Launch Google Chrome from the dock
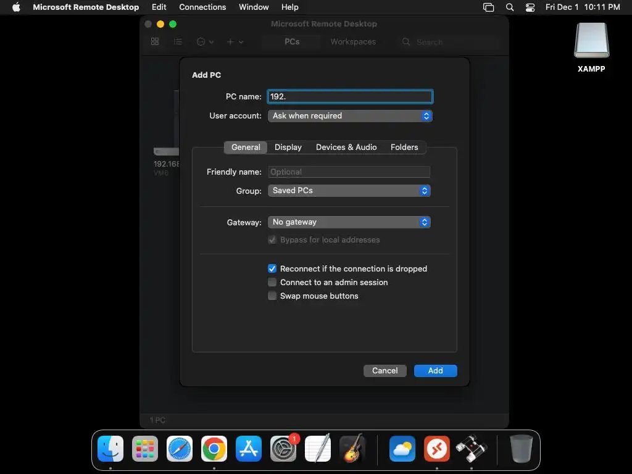The height and width of the screenshot is (474, 632). 214,449
